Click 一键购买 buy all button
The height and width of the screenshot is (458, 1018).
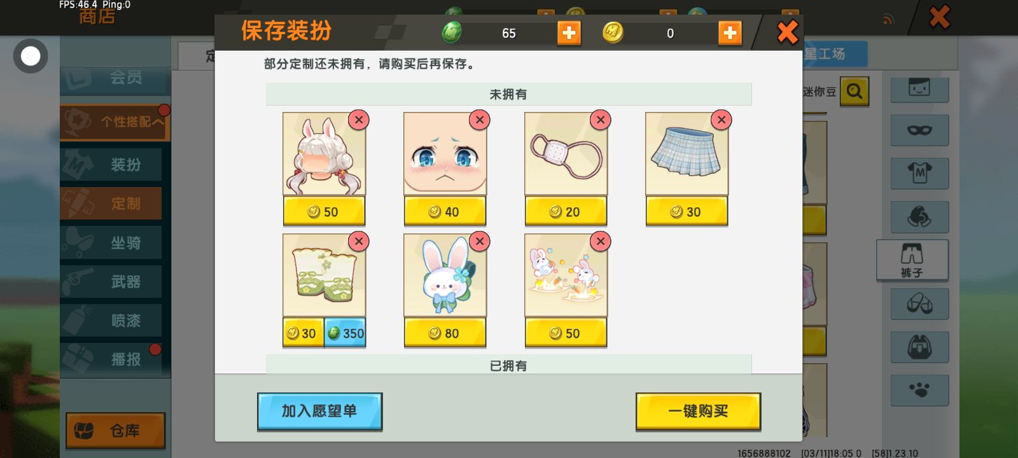coord(698,412)
